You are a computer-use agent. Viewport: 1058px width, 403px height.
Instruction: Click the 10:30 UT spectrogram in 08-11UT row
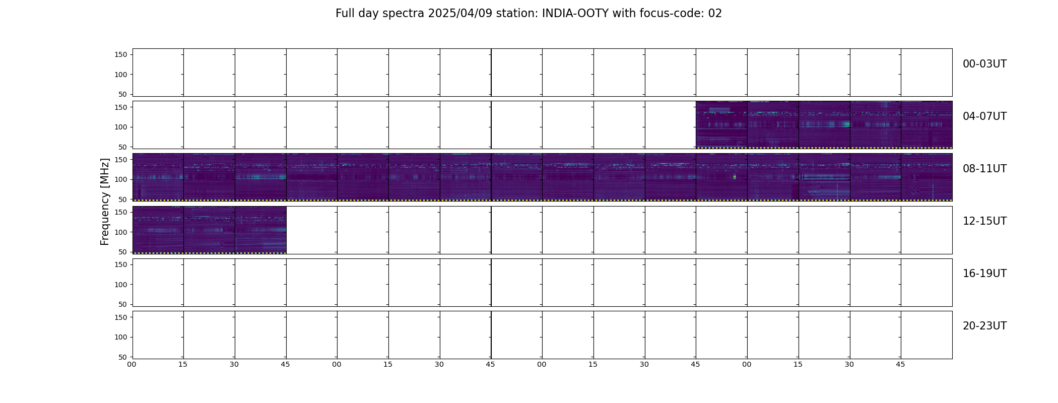click(671, 177)
